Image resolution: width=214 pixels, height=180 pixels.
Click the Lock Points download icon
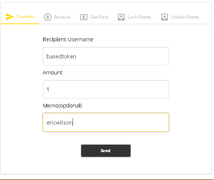(x=121, y=17)
